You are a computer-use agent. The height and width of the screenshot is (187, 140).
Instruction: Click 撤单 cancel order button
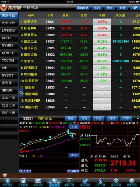[x=122, y=8]
